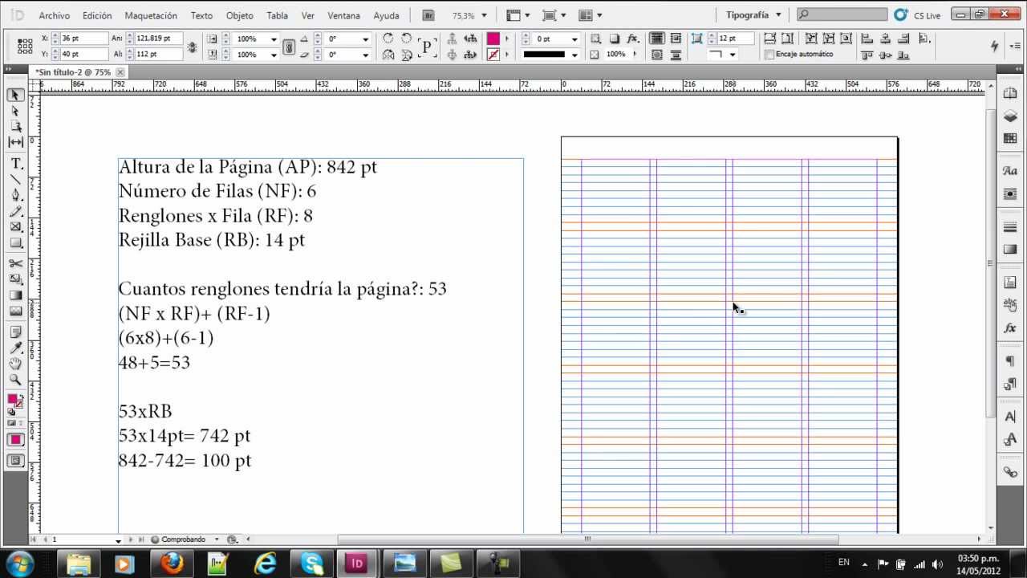Select the Hand tool
The width and height of the screenshot is (1027, 578).
(x=15, y=364)
